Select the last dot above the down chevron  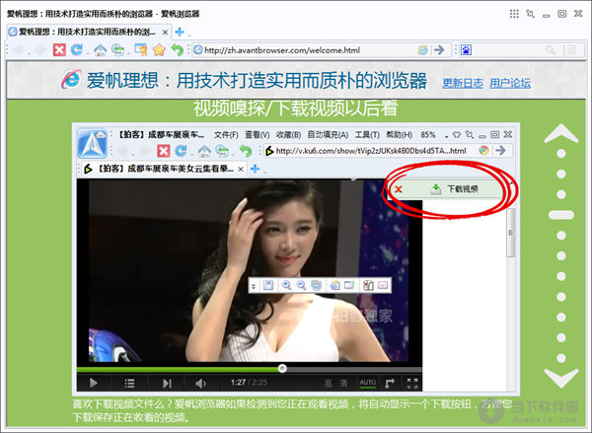561,357
